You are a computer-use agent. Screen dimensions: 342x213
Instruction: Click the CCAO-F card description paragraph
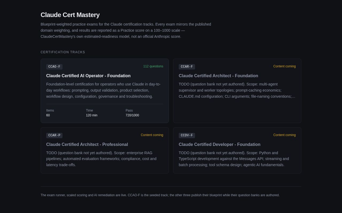[x=104, y=90]
